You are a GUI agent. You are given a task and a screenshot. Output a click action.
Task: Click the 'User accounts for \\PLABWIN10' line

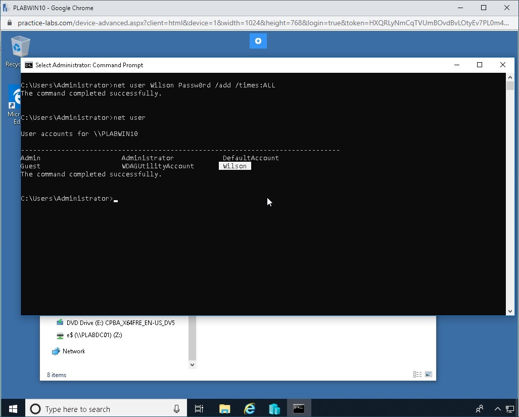[79, 134]
